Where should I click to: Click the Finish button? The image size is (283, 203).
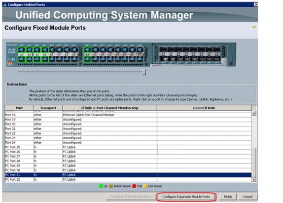tap(228, 197)
